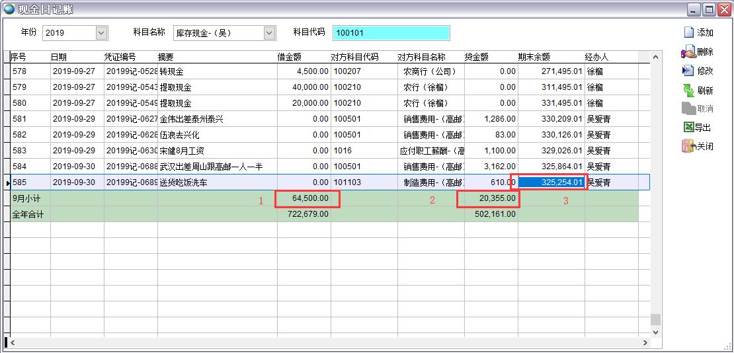Image resolution: width=734 pixels, height=353 pixels.
Task: Click vertical scrollbar up arrow
Action: pyautogui.click(x=655, y=58)
